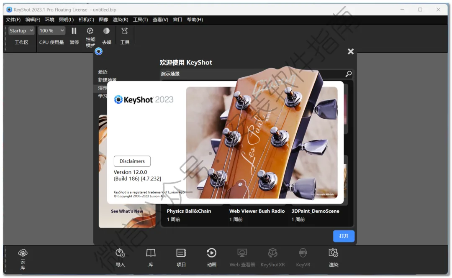The height and width of the screenshot is (278, 452).
Task: Open the 工具 tools icon in toolbar
Action: pyautogui.click(x=125, y=31)
